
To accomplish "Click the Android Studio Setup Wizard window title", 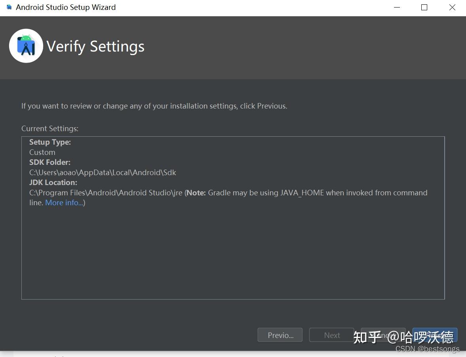I will pyautogui.click(x=66, y=8).
